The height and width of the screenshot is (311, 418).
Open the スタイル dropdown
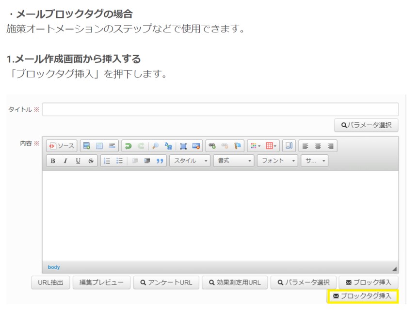tap(190, 161)
